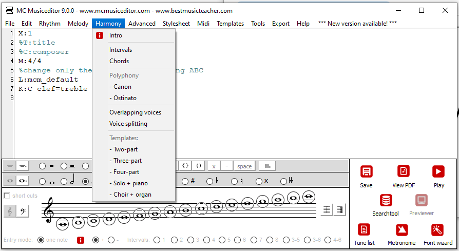Select the bass clef button
Image resolution: width=459 pixels, height=251 pixels.
pyautogui.click(x=23, y=211)
